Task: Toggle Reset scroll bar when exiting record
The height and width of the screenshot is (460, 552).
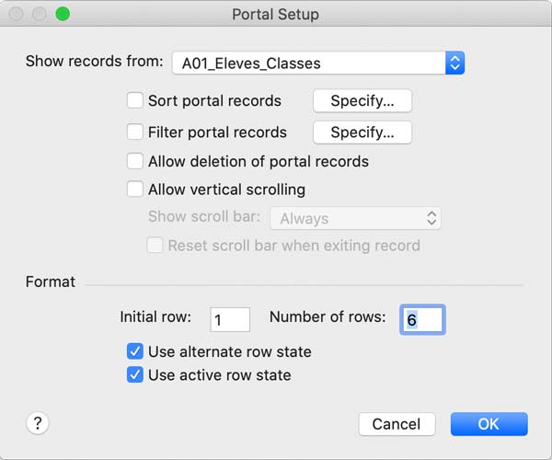Action: 155,246
